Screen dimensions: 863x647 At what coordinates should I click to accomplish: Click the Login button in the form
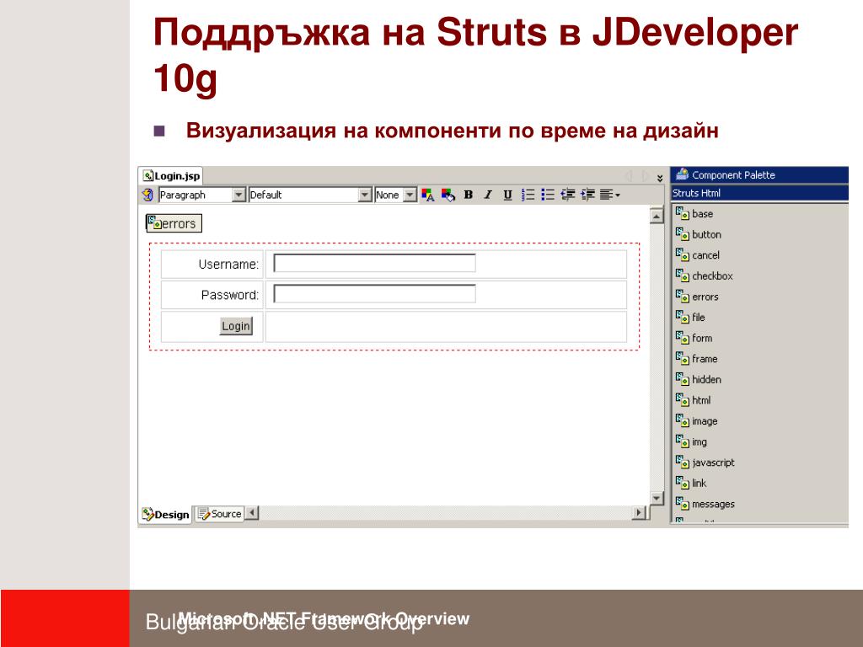point(236,326)
